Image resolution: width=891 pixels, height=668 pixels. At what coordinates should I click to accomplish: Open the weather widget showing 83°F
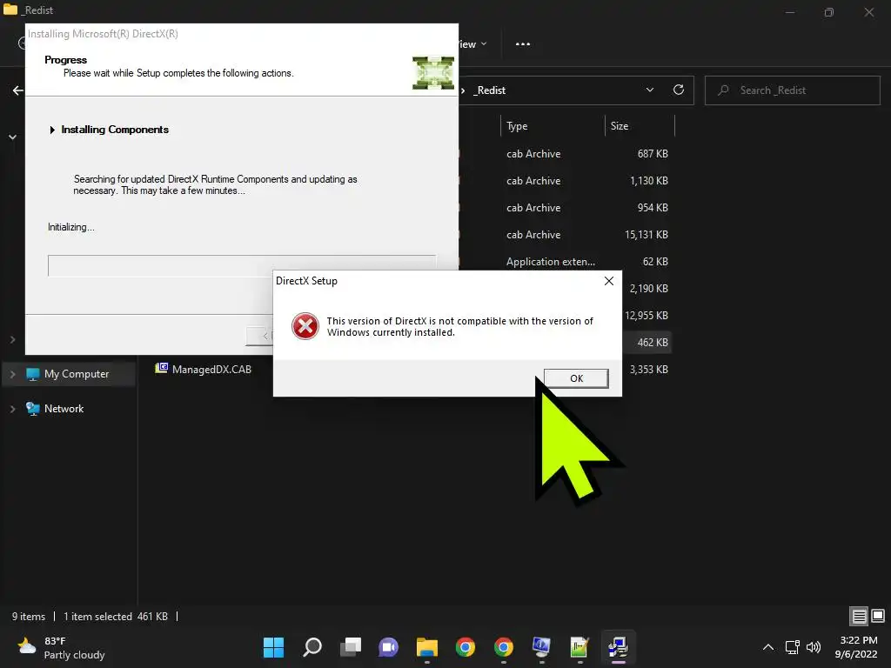tap(62, 647)
